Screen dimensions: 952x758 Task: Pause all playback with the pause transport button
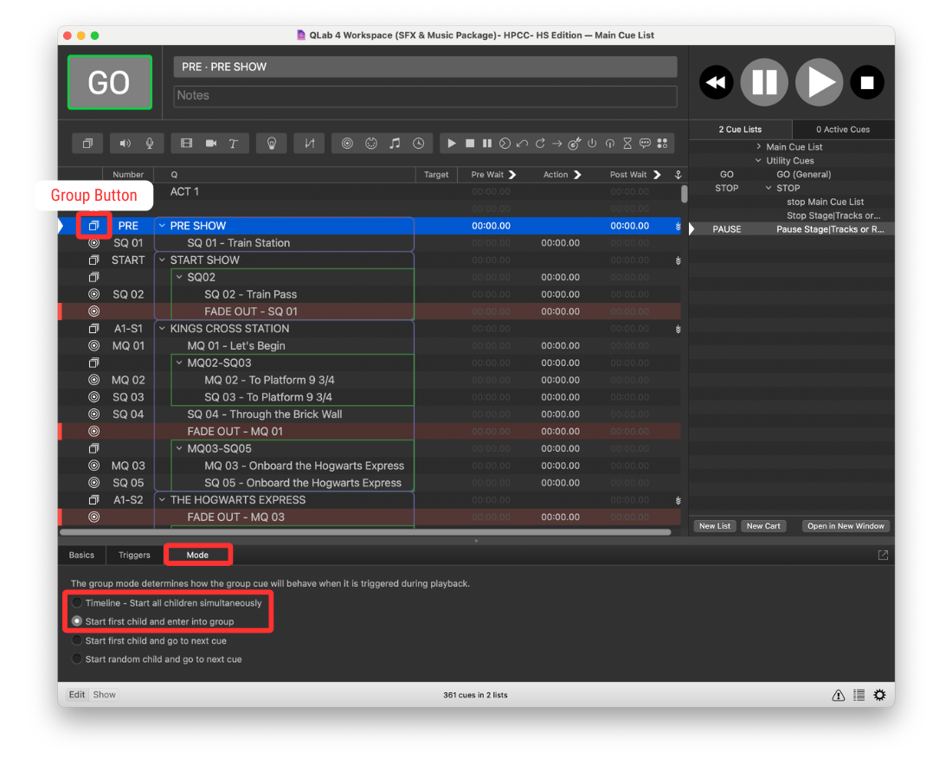click(765, 82)
